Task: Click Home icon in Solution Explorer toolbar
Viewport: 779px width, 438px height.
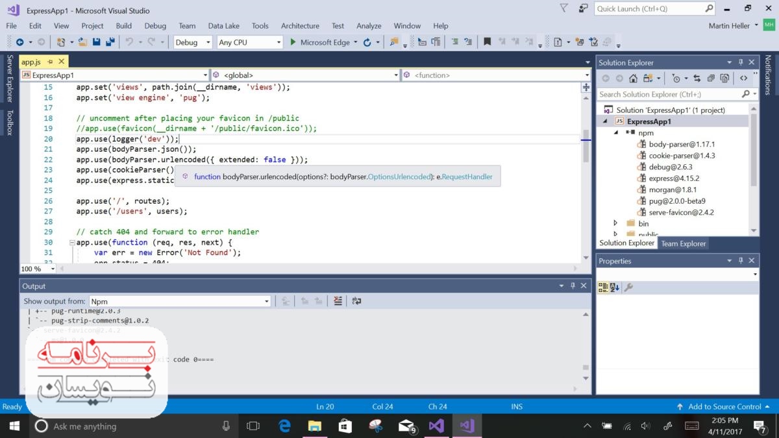Action: 634,79
